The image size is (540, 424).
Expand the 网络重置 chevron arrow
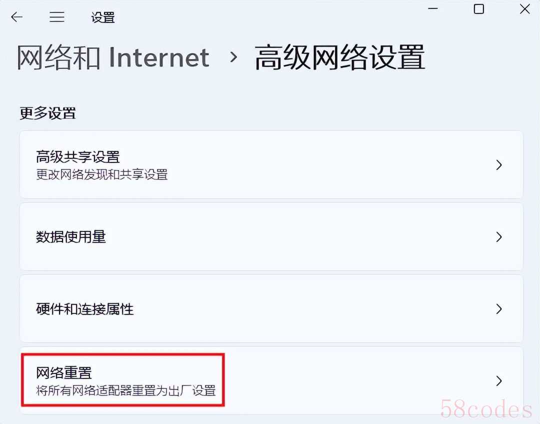pos(498,381)
